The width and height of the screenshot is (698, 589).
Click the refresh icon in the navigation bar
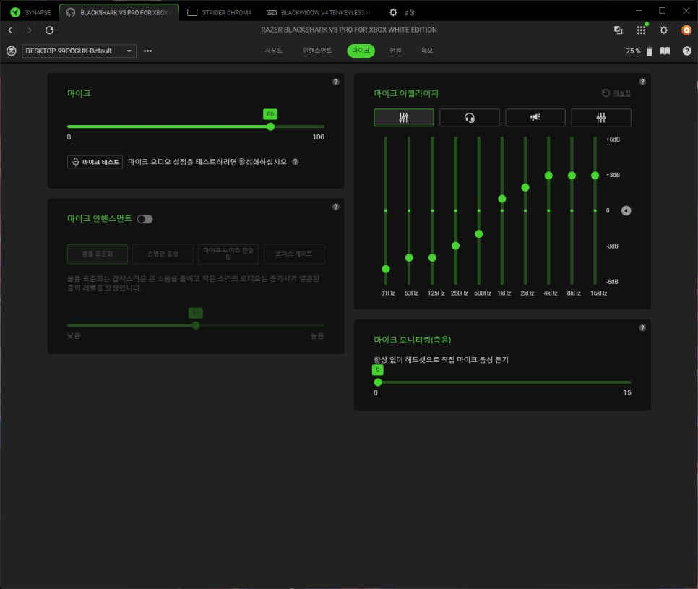click(49, 30)
